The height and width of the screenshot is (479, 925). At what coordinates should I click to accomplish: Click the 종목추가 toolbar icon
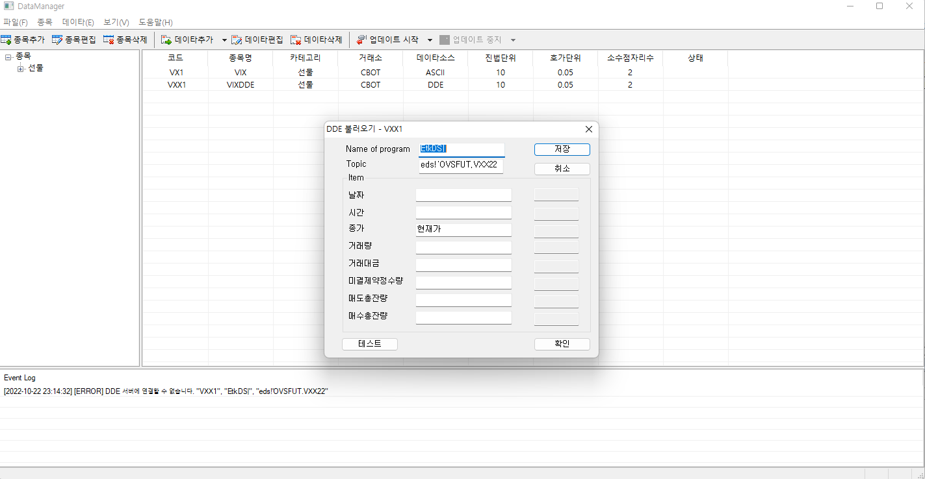click(7, 40)
